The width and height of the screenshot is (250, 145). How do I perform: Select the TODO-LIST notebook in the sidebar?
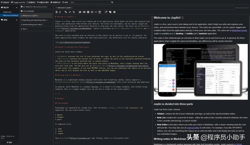[7, 12]
